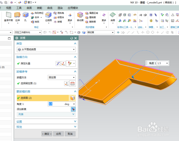
Task: Open the 仅在工作部件内 selection scope dropdown
Action: [28, 32]
